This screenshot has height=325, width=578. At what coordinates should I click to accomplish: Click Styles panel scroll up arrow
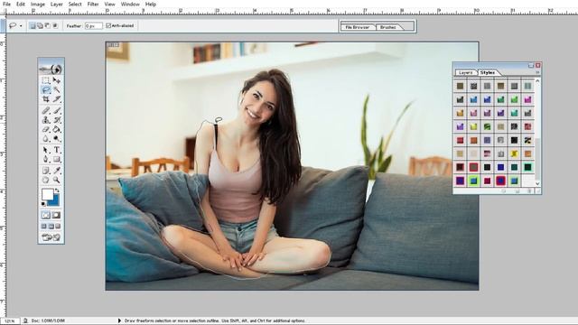(x=537, y=80)
